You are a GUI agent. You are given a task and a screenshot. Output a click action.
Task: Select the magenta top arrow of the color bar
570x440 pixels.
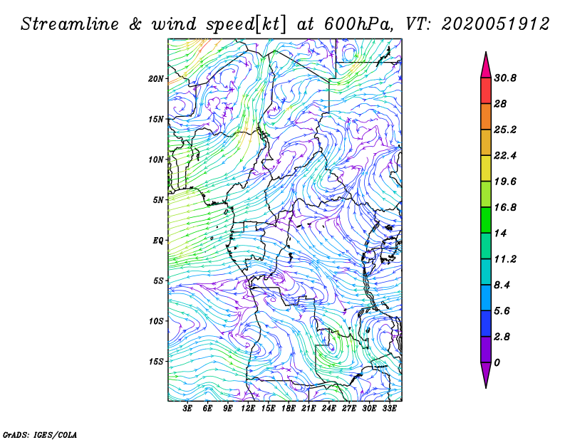pos(486,66)
